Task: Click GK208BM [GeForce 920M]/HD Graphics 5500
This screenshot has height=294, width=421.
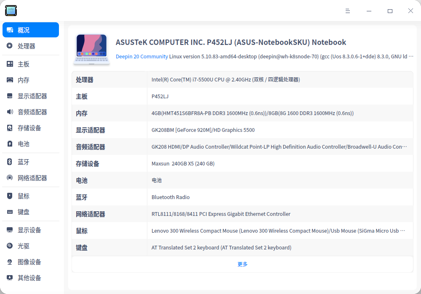Action: (x=203, y=130)
